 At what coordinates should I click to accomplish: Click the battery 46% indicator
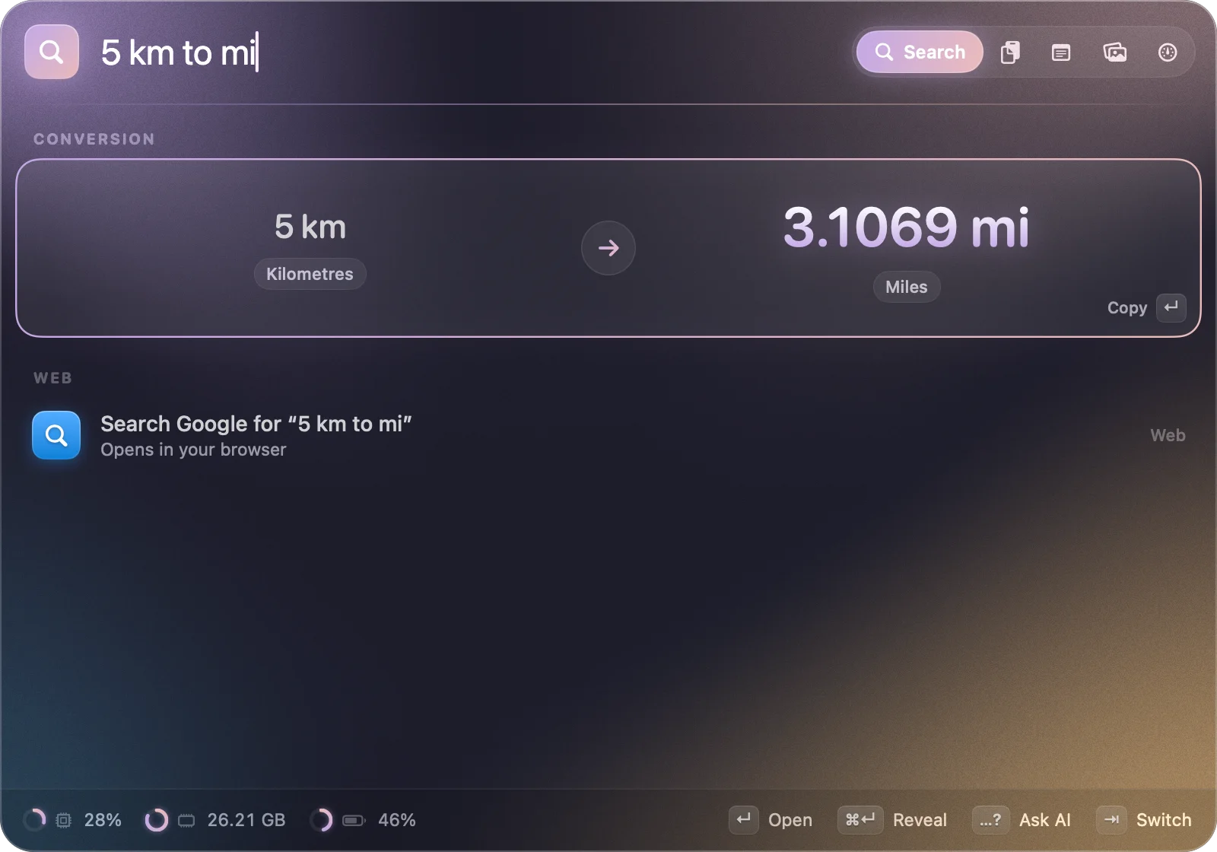pos(363,820)
